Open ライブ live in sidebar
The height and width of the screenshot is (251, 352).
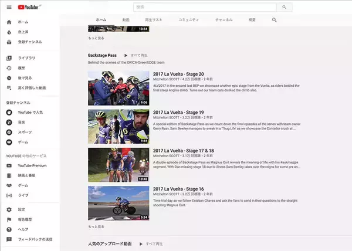9,195
